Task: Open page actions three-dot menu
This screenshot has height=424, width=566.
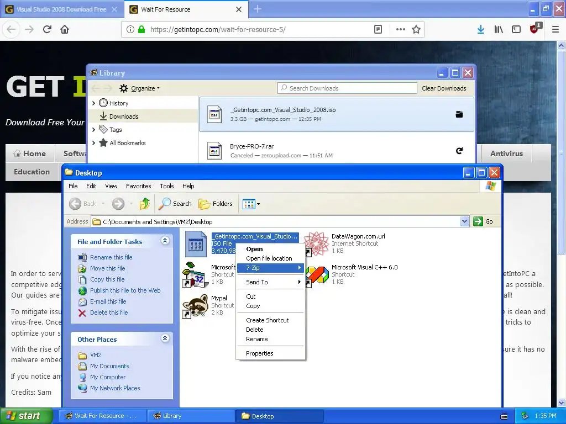Action: coord(400,30)
